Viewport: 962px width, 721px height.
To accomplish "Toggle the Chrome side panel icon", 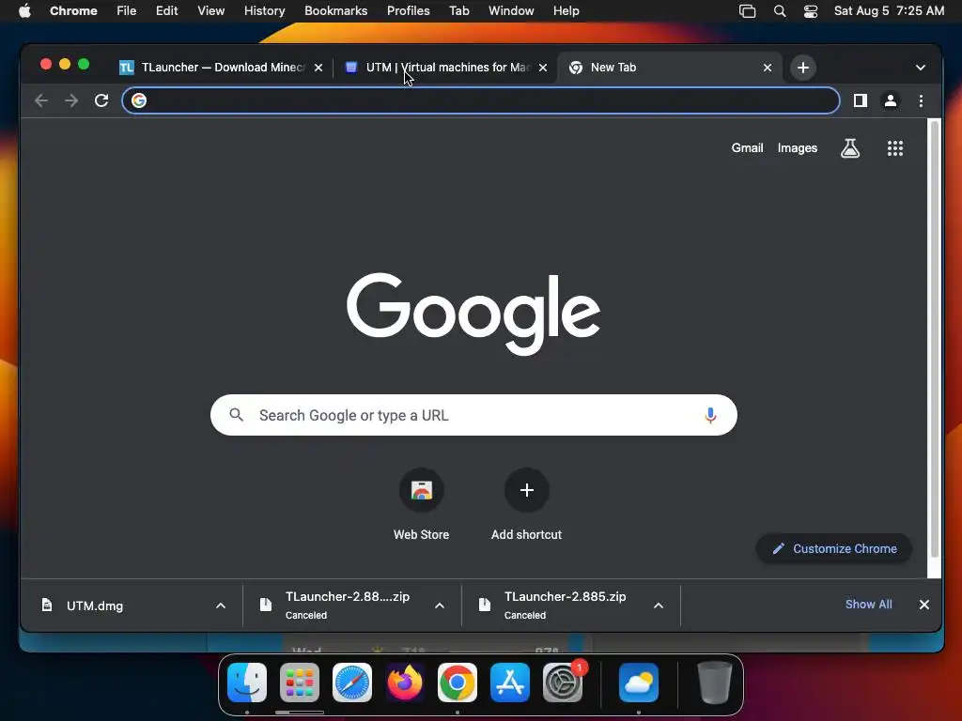I will (861, 100).
